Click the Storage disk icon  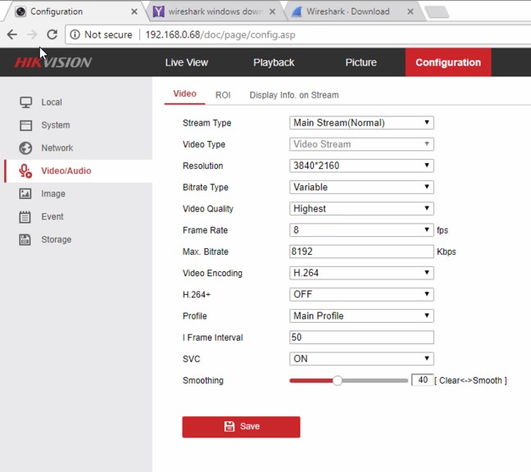tap(25, 240)
